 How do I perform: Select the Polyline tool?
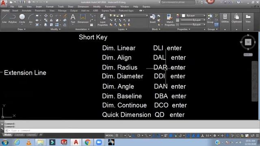pos(13,19)
